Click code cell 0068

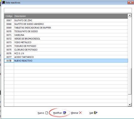[9, 24]
